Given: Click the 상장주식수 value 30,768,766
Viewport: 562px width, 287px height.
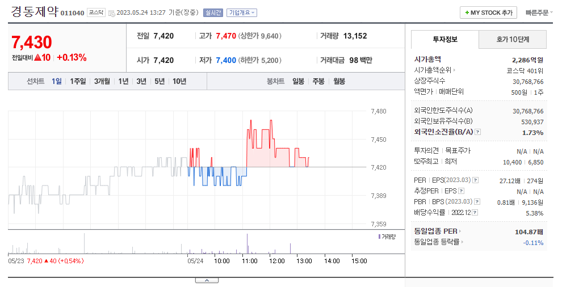Looking at the screenshot, I should (x=528, y=82).
